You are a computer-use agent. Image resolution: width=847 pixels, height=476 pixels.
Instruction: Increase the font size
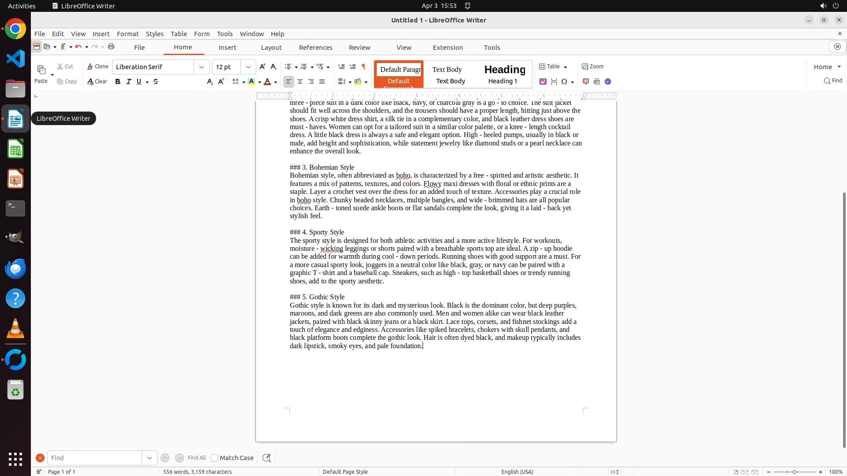pos(262,67)
